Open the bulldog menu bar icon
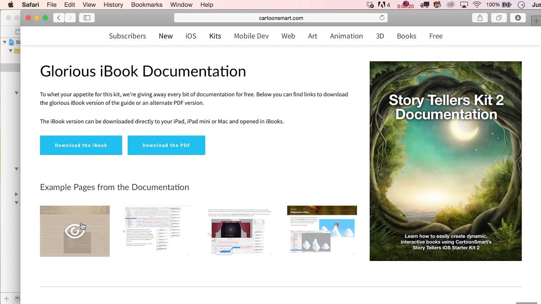 tap(437, 5)
